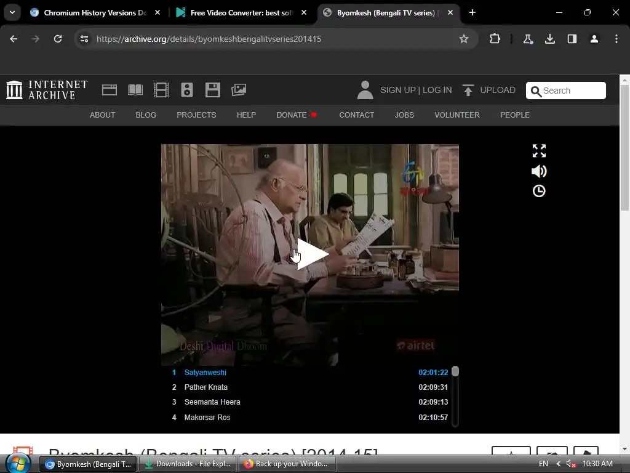Open a new browser tab

[472, 12]
